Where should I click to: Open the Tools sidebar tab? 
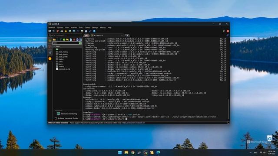pos(50,46)
